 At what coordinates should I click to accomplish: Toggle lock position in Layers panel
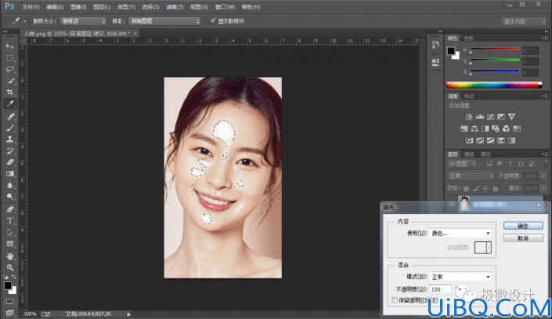(485, 189)
